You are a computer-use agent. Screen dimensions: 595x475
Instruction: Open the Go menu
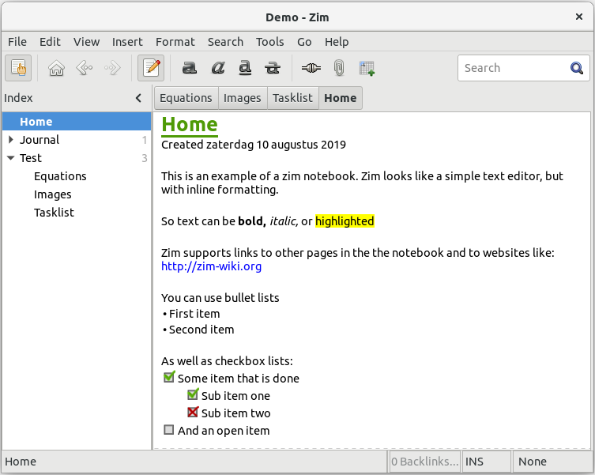[304, 42]
